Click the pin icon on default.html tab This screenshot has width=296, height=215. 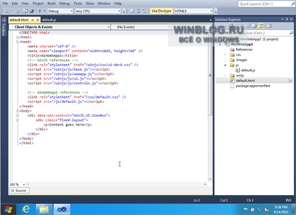tap(33, 20)
